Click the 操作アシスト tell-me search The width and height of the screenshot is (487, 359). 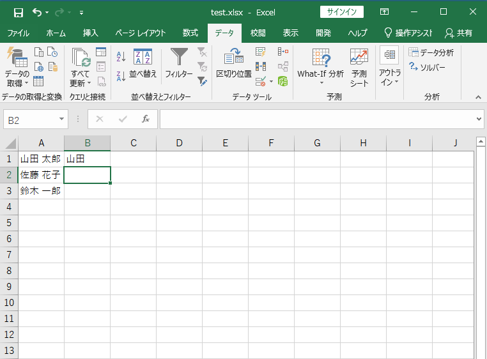coord(408,33)
